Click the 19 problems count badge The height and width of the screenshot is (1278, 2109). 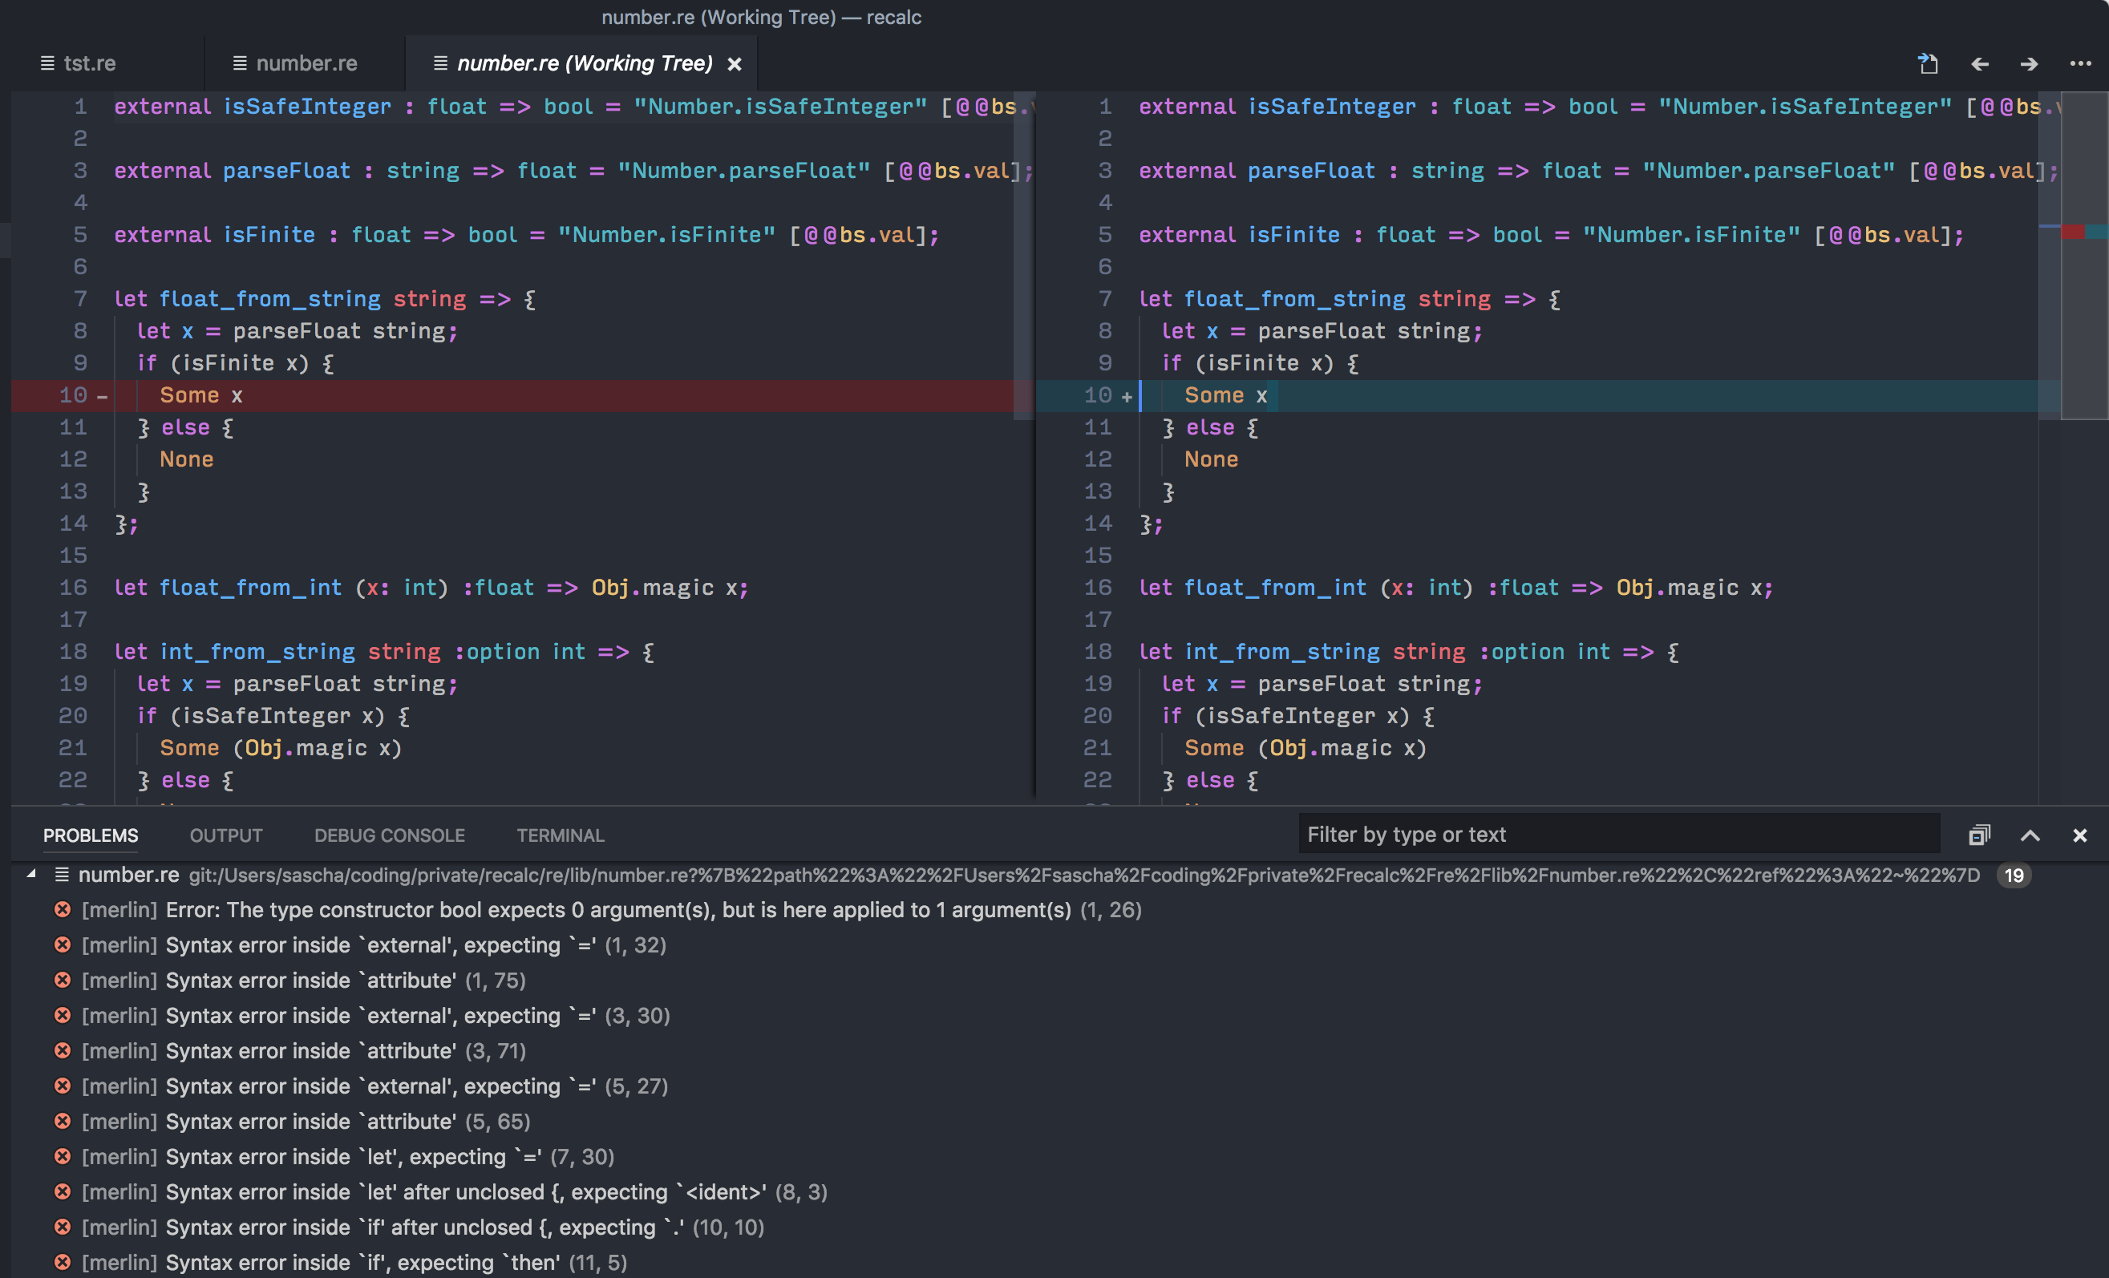point(2015,875)
